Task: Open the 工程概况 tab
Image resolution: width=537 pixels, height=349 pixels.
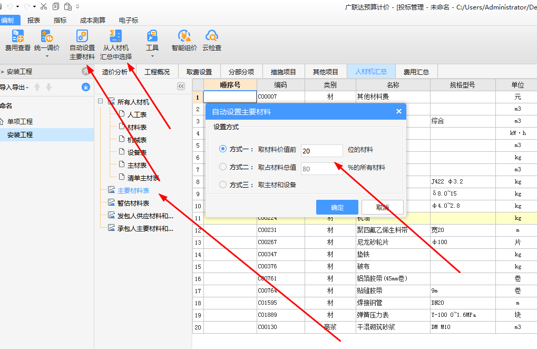Action: click(157, 72)
